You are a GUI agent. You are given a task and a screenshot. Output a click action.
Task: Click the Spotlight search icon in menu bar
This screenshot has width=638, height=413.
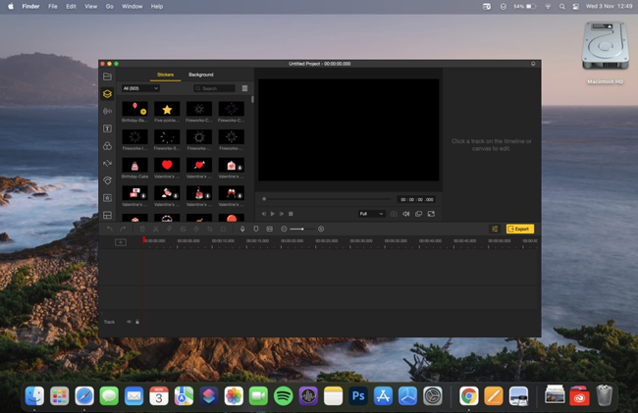point(561,7)
